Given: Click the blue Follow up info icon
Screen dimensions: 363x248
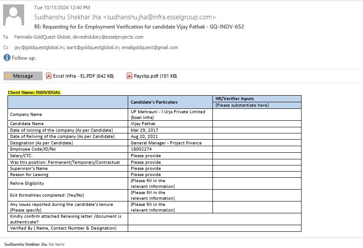Looking at the screenshot, I should [x=7, y=58].
